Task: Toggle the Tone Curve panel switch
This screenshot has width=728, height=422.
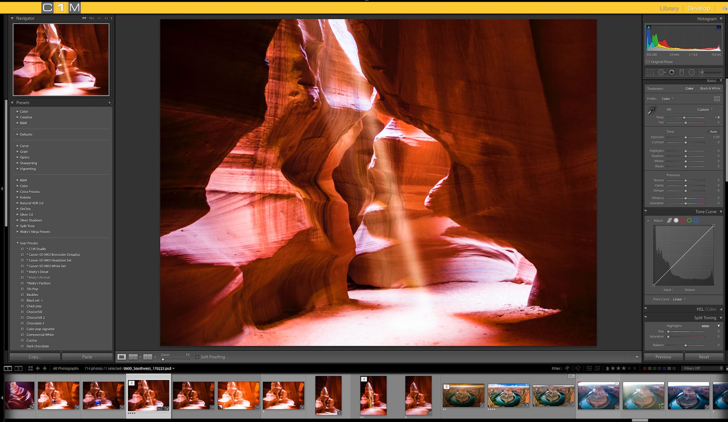Action: click(x=645, y=211)
